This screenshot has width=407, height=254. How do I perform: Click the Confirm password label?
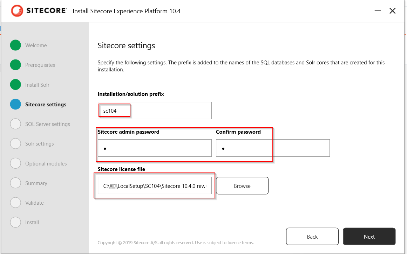[x=238, y=132]
